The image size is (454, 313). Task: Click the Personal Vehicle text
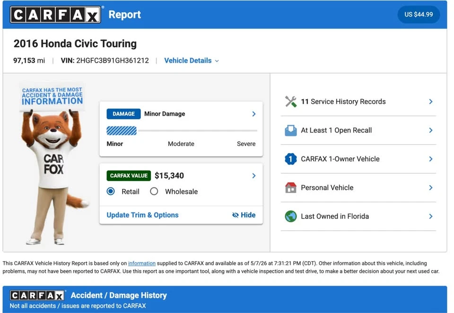pos(327,187)
